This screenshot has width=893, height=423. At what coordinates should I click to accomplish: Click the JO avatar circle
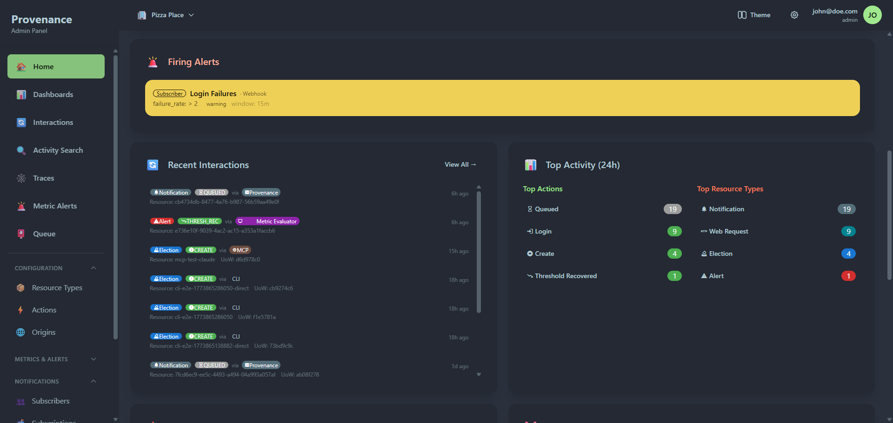(873, 15)
